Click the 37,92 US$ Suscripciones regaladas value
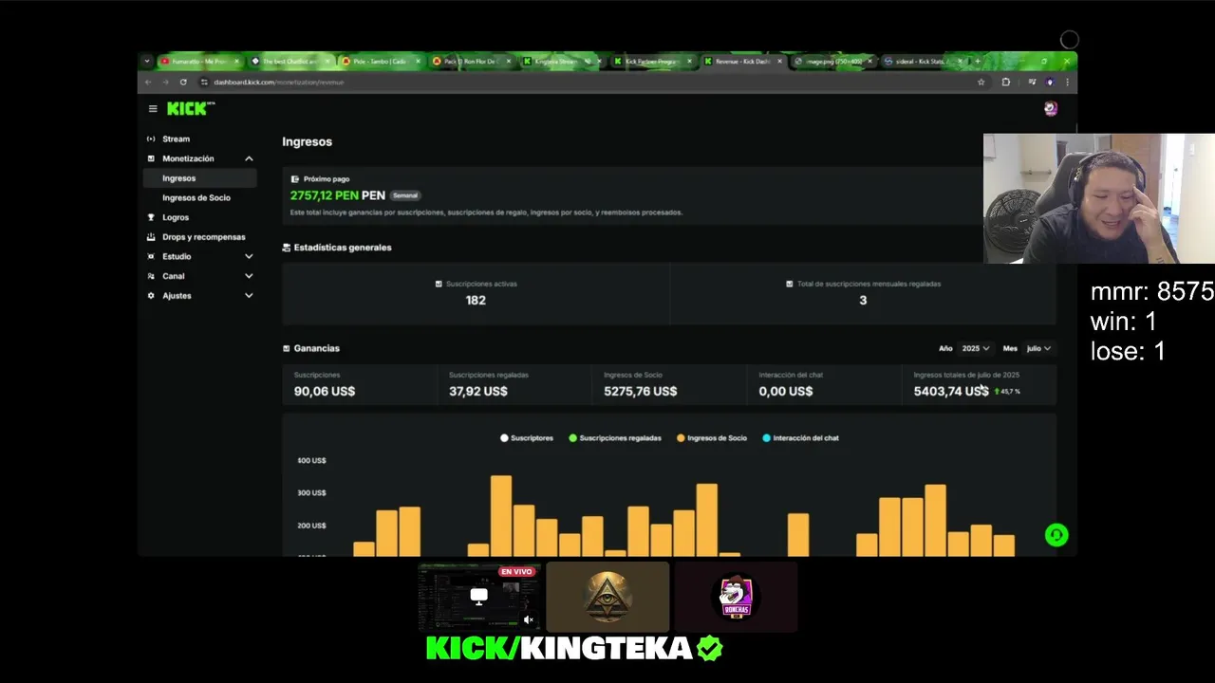The height and width of the screenshot is (683, 1215). coord(478,391)
